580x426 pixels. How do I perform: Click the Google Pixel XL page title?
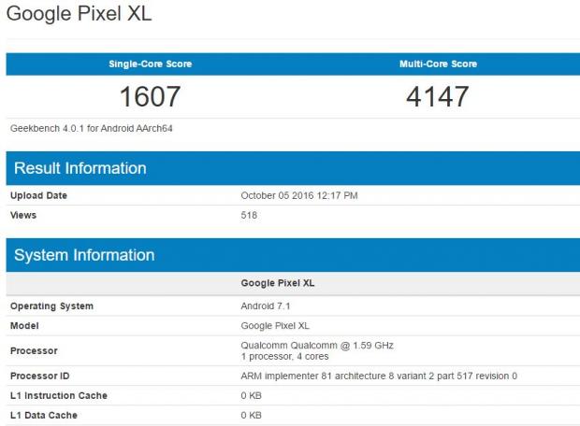click(79, 15)
